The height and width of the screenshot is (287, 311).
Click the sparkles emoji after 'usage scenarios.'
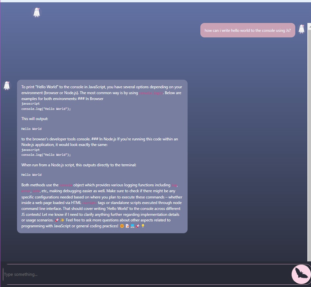(62, 220)
